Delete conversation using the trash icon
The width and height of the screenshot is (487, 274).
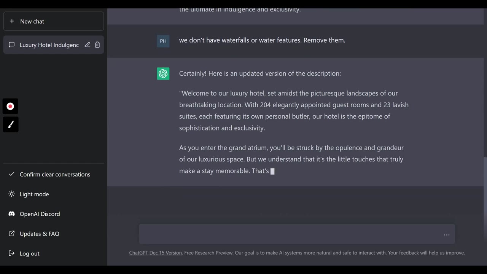97,45
